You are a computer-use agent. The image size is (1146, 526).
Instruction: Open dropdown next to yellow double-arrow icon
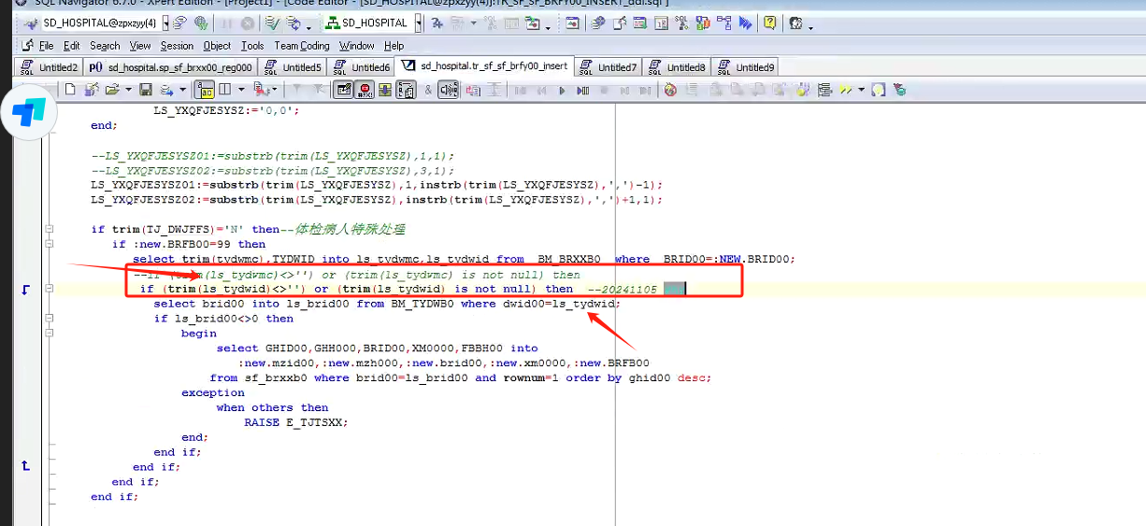pyautogui.click(x=860, y=90)
